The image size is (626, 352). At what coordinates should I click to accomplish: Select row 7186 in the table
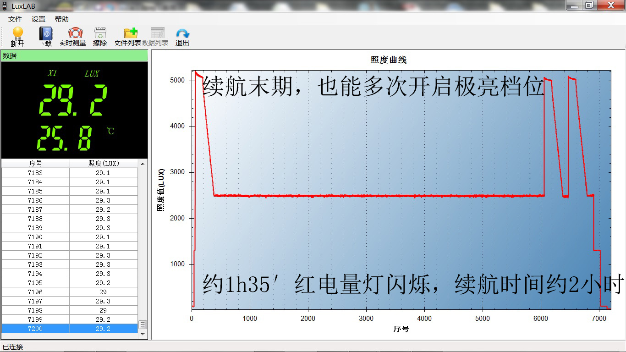(x=70, y=200)
